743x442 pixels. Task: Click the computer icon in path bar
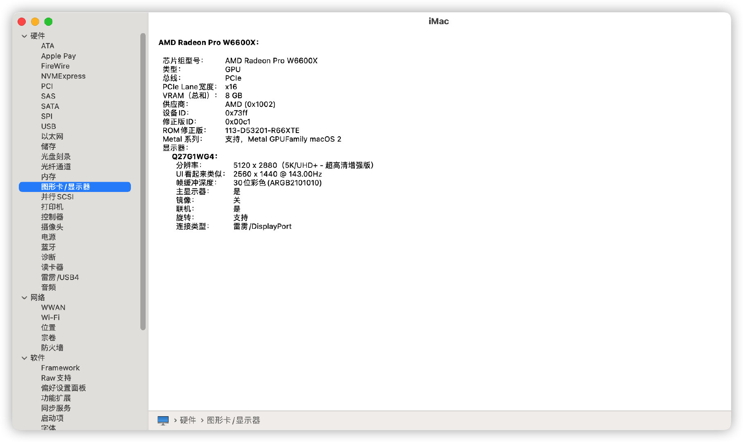pos(163,420)
